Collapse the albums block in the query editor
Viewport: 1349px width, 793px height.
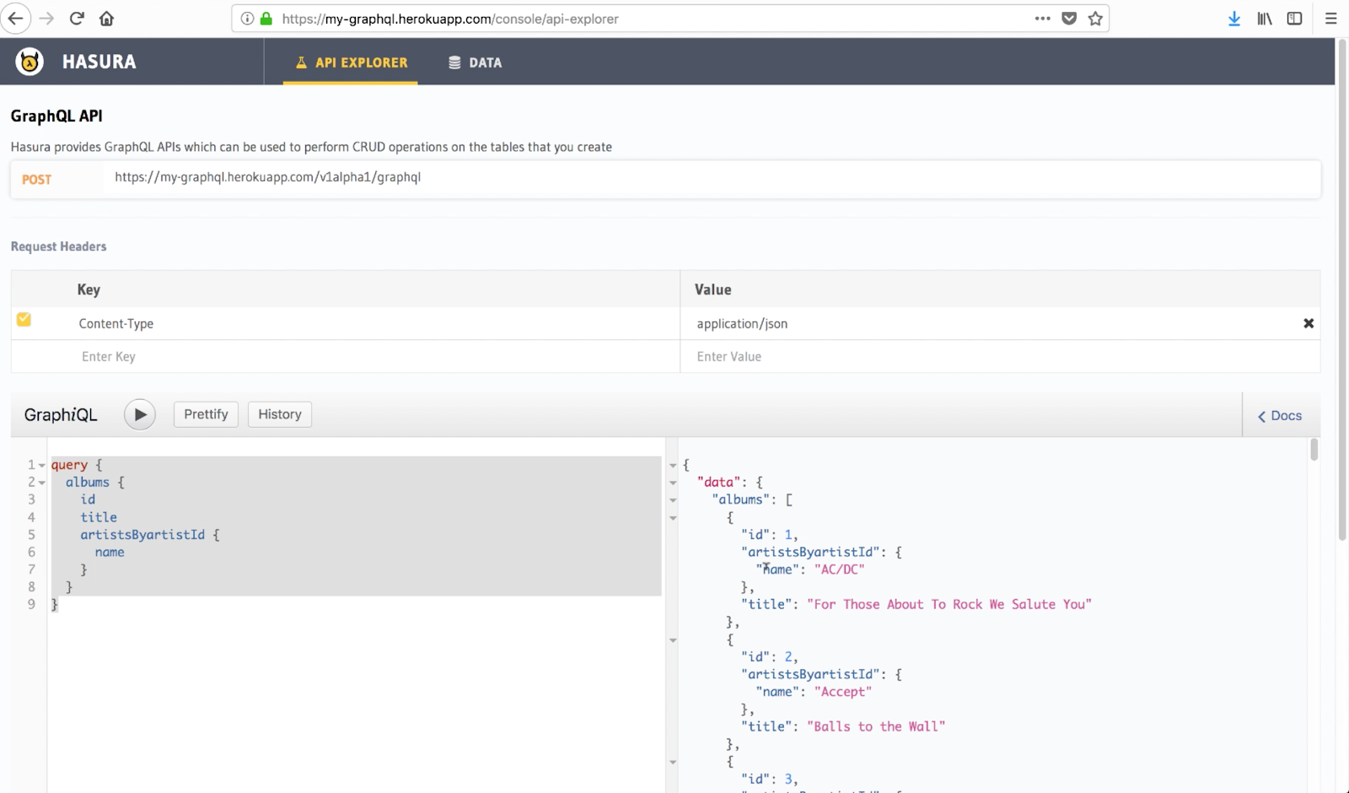click(40, 482)
